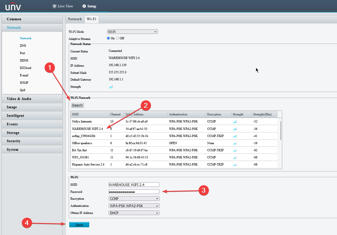Image resolution: width=337 pixels, height=235 pixels.
Task: Click the strength bars icon for Nellys Internetz
Action: [x=235, y=122]
